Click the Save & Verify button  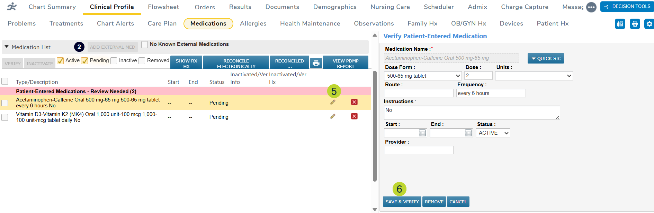click(x=402, y=202)
